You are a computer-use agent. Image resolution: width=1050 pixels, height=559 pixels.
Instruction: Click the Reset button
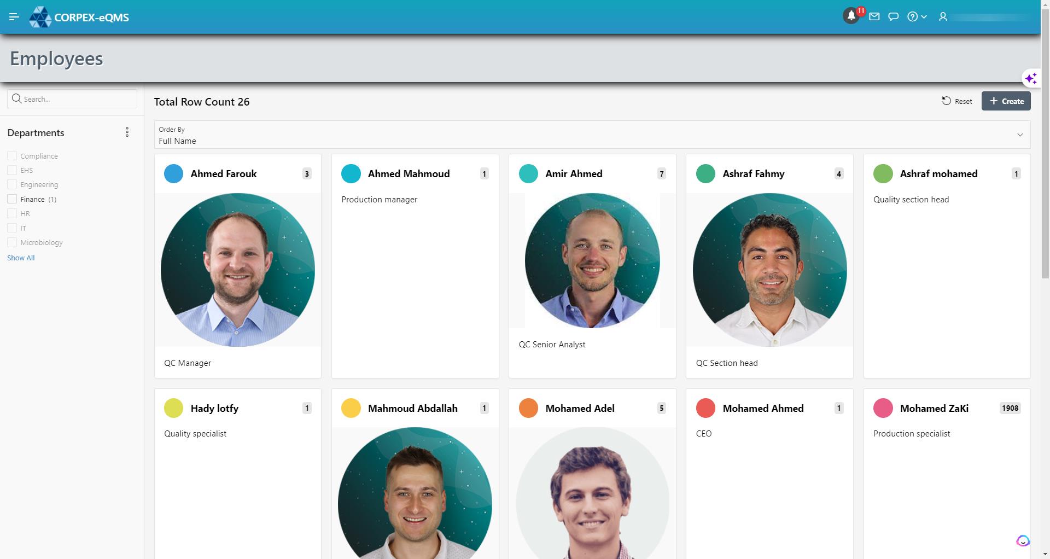coord(957,101)
